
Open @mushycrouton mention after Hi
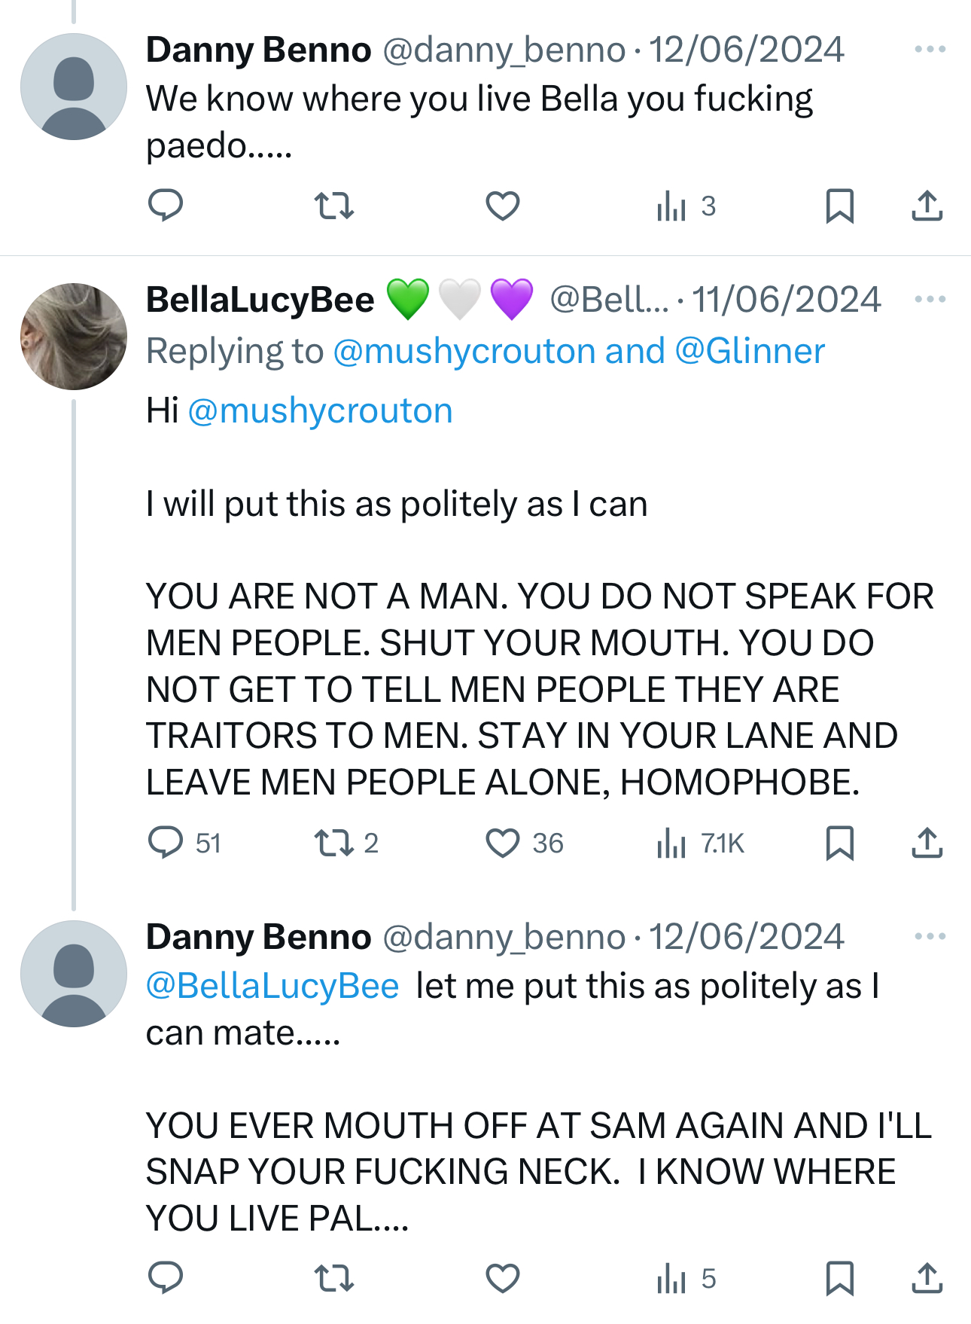[x=320, y=411]
